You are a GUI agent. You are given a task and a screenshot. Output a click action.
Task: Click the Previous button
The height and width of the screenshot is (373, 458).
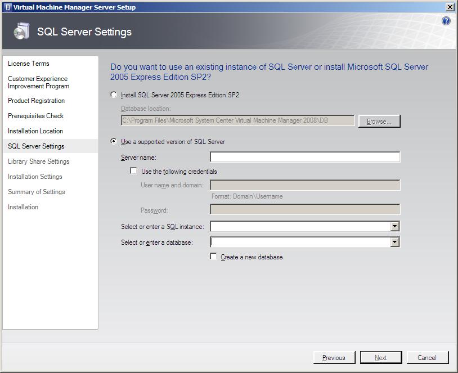[x=334, y=358]
